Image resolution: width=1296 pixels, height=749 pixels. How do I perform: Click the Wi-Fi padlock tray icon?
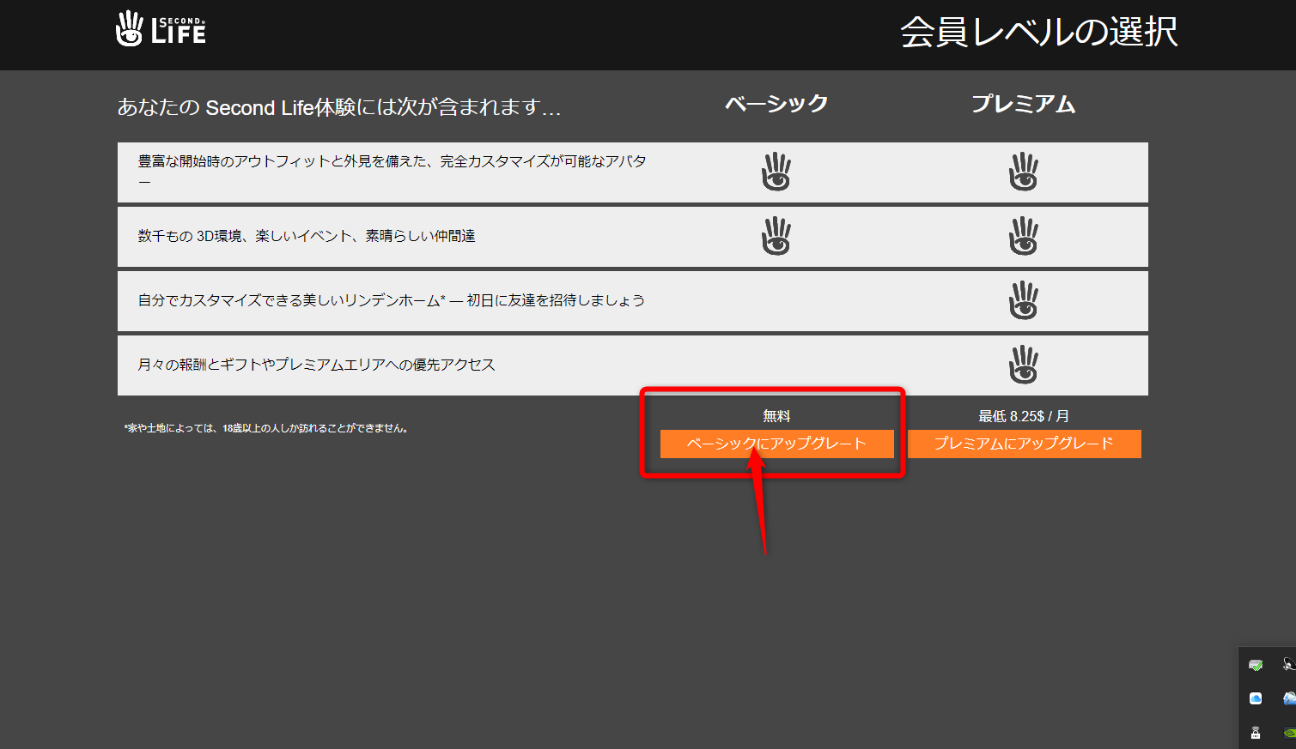[x=1256, y=732]
